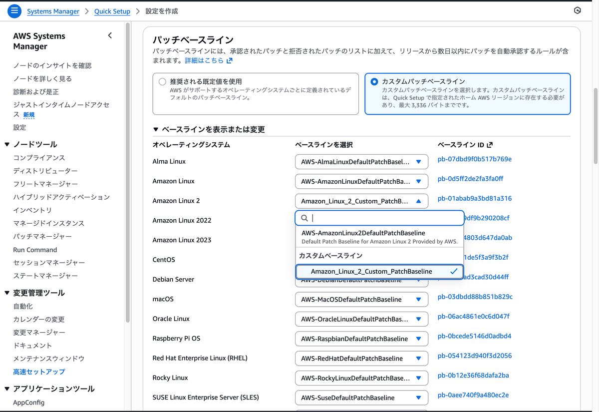Viewport: 599px width, 412px height.
Task: Open ディストリビューター in sidebar
Action: [x=45, y=171]
